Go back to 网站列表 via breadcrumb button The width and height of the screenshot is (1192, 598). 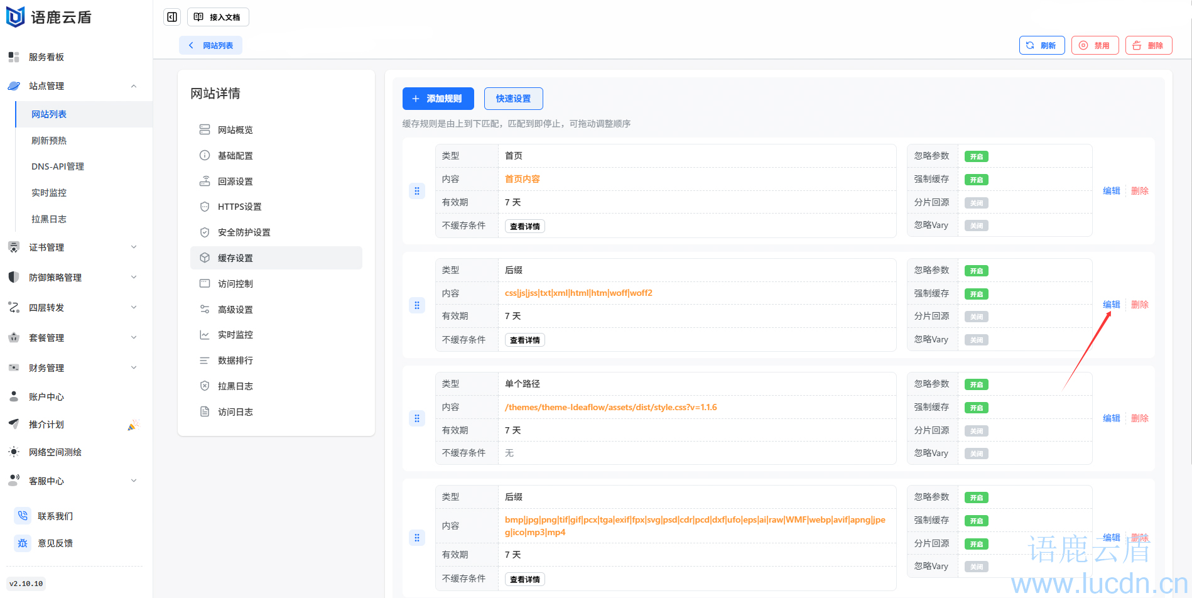210,45
